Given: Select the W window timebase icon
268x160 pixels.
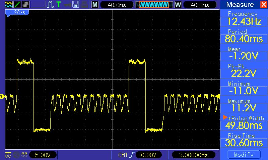Looking at the screenshot, I should (178, 5).
